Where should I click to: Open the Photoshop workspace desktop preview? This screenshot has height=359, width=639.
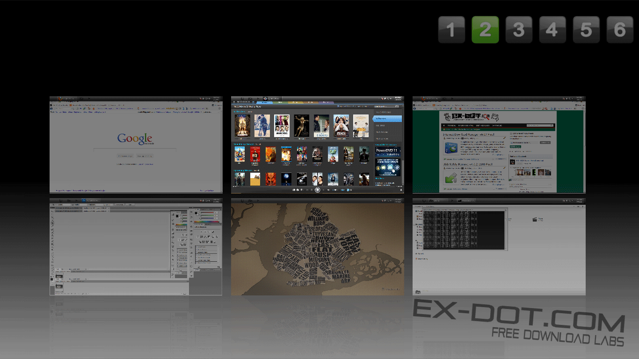point(136,247)
